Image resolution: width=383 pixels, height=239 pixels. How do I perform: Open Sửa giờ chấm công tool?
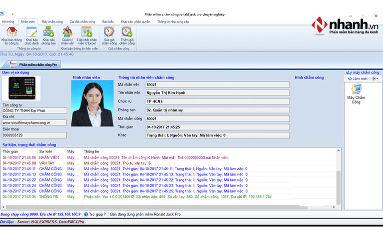109,36
